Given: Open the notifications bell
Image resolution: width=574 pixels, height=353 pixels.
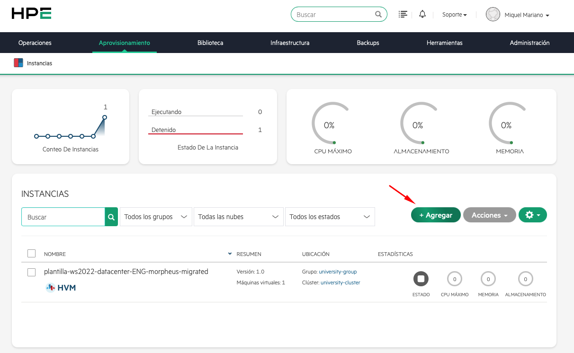Looking at the screenshot, I should pyautogui.click(x=422, y=15).
